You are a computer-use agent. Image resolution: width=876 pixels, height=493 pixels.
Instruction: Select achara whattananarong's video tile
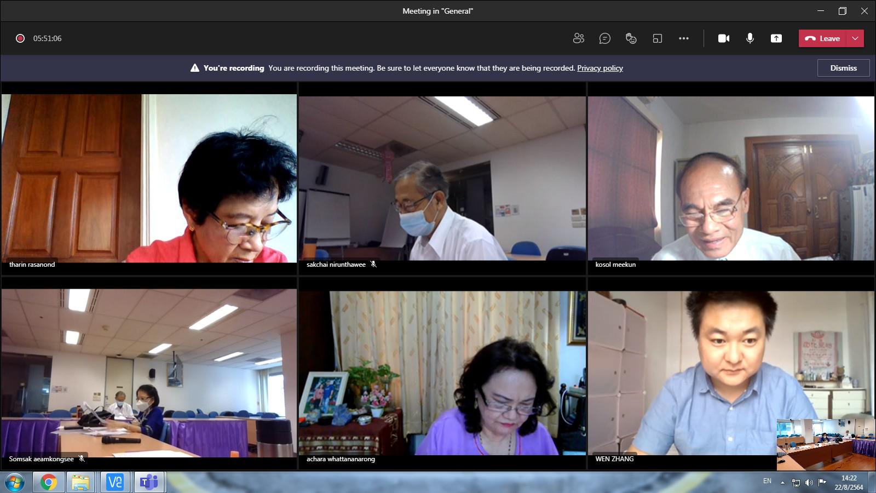click(x=442, y=373)
